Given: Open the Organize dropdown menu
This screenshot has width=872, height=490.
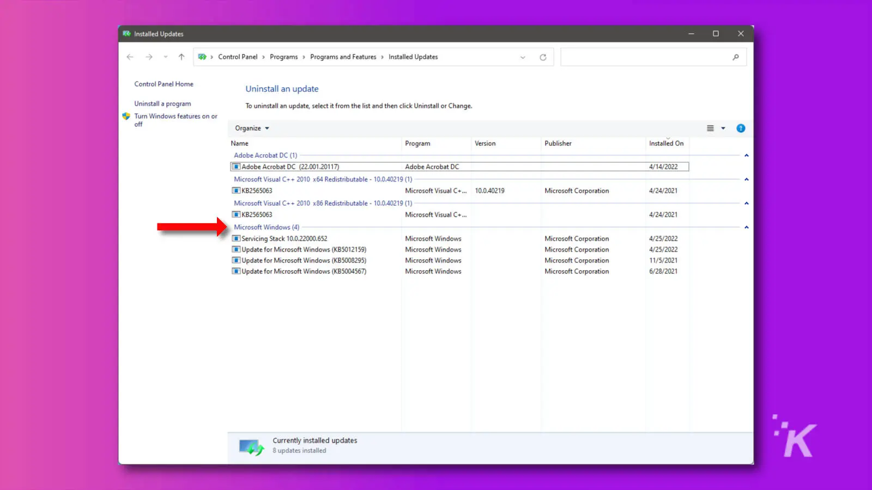Looking at the screenshot, I should click(x=252, y=128).
